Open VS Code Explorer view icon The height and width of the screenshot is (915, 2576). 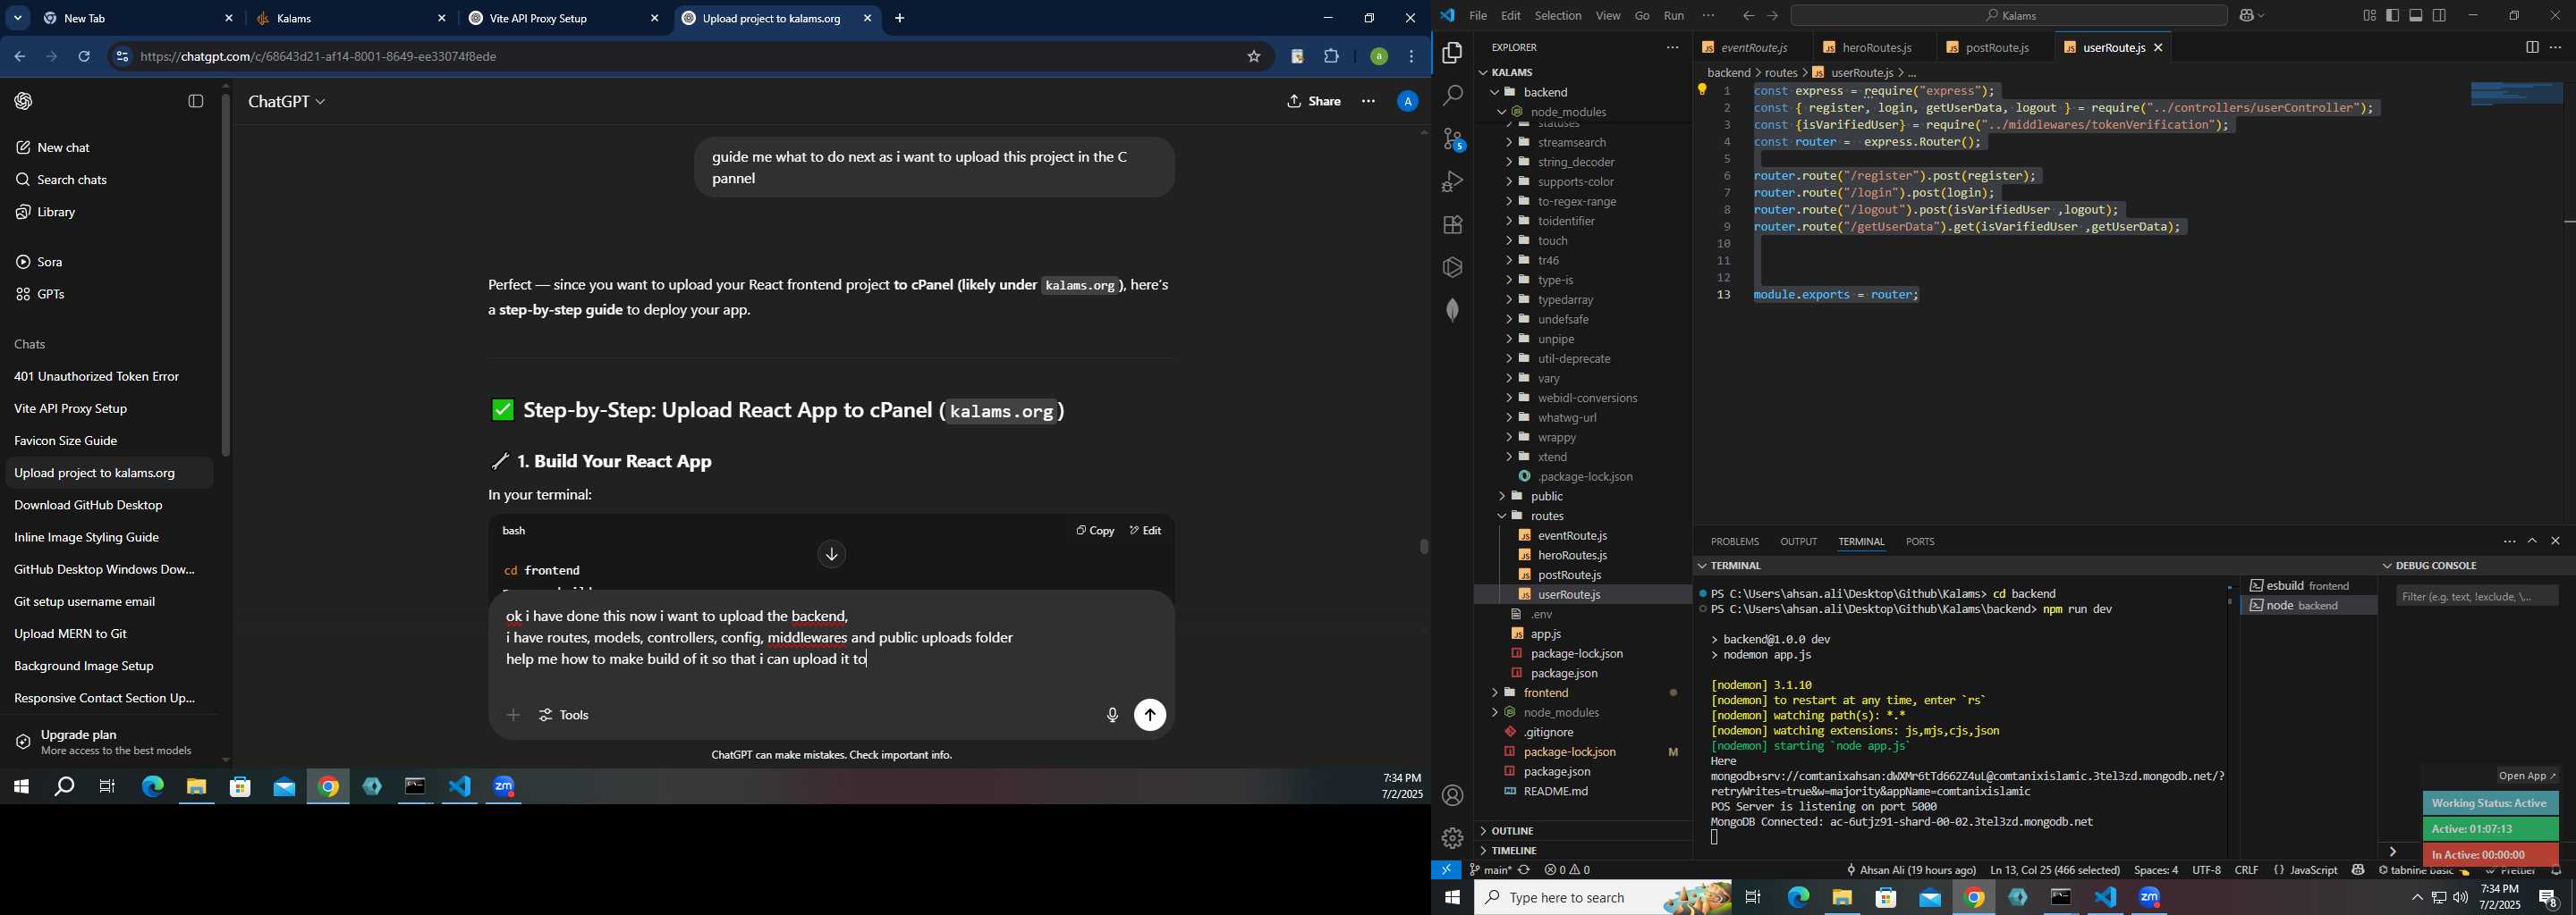click(x=1452, y=53)
